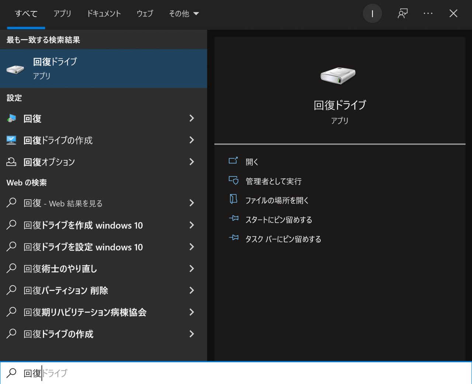The height and width of the screenshot is (384, 472).
Task: Expand the 回復 - Web 結果を見る chevron
Action: pos(191,203)
